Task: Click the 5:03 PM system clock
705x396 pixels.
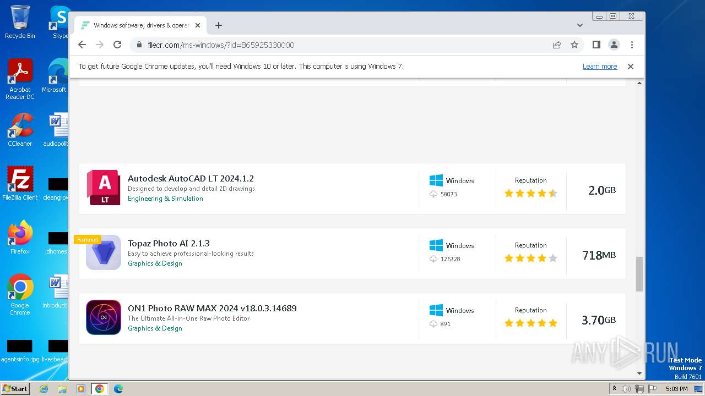Action: pyautogui.click(x=676, y=389)
